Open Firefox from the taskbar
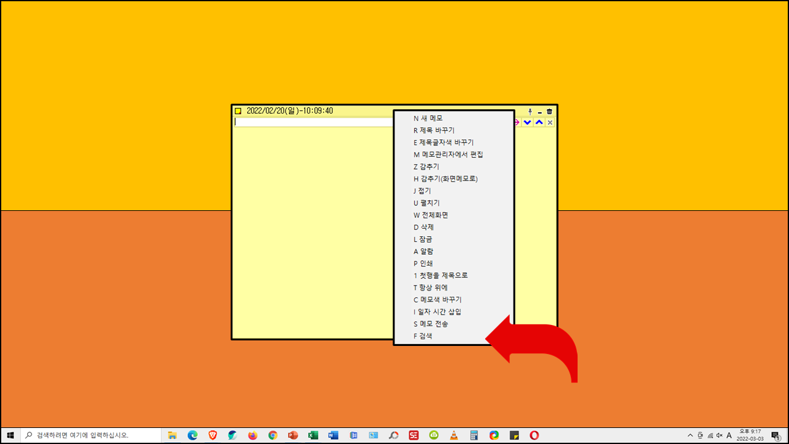The image size is (789, 444). [253, 435]
